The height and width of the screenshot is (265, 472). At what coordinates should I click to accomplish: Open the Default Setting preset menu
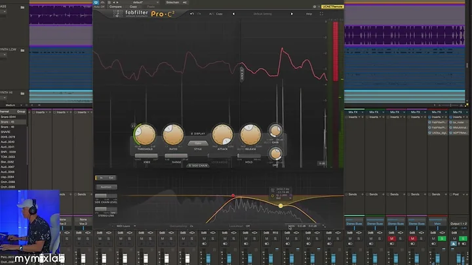262,14
